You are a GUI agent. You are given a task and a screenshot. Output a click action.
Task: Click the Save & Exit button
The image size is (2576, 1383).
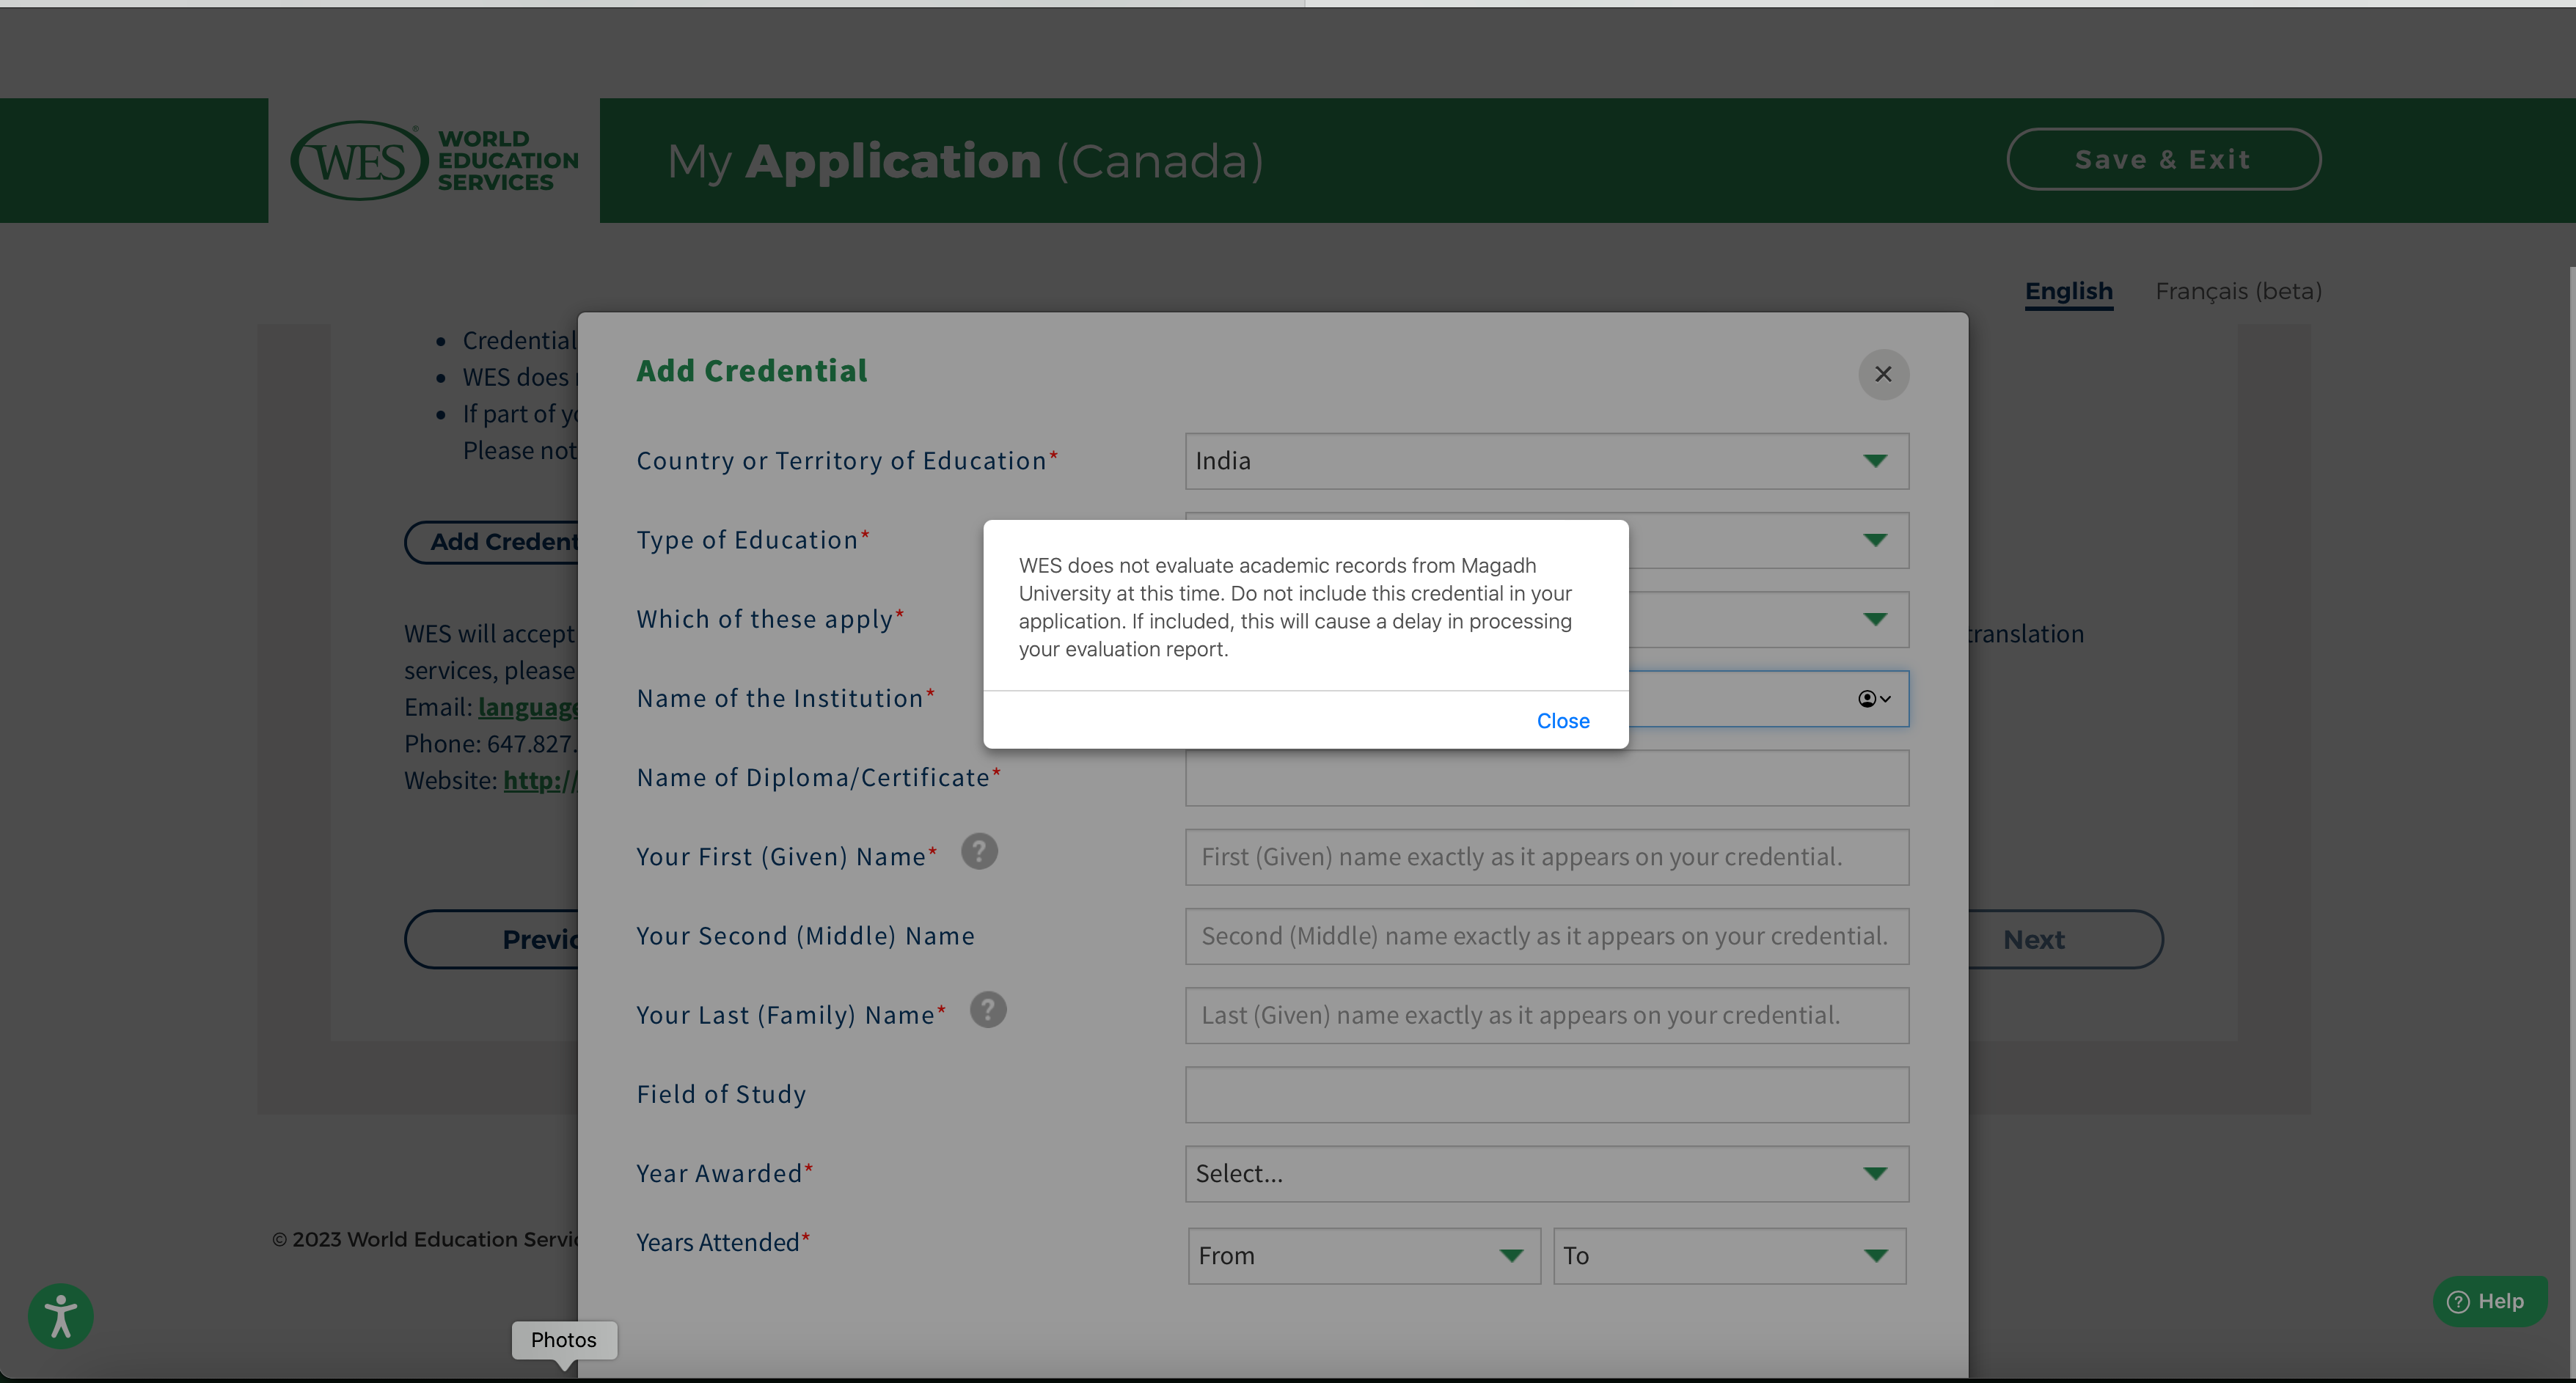2163,159
